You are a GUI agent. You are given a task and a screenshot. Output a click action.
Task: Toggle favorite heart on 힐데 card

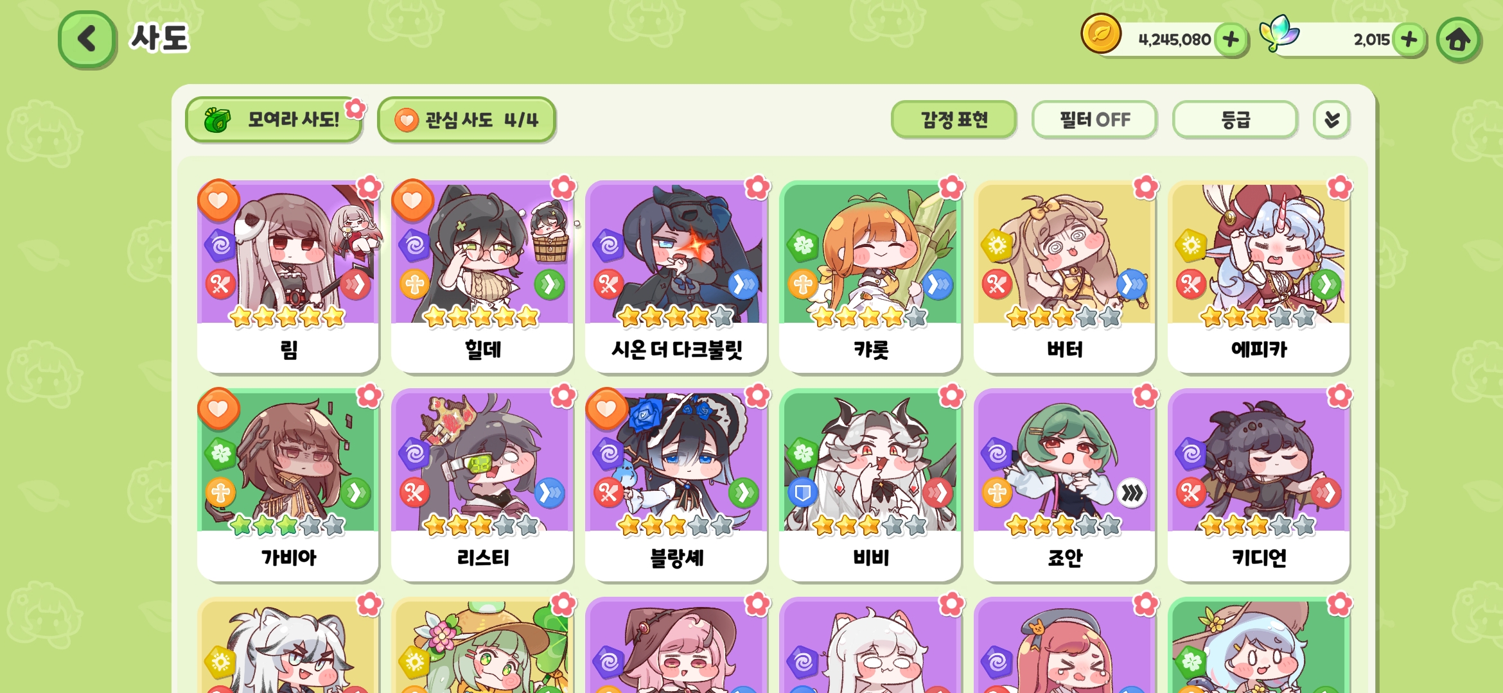pos(412,201)
